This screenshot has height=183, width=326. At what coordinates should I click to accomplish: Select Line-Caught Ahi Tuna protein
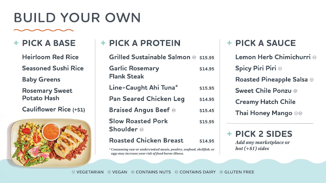pyautogui.click(x=143, y=88)
